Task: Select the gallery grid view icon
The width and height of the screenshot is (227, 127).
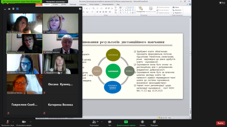Action: pyautogui.click(x=17, y=9)
